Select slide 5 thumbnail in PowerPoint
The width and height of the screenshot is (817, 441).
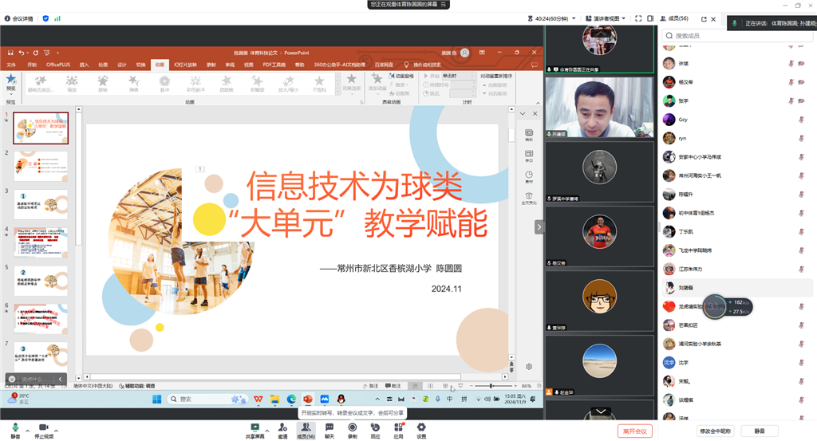pyautogui.click(x=41, y=281)
